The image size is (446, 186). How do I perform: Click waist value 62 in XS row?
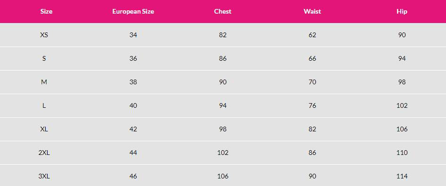point(312,35)
